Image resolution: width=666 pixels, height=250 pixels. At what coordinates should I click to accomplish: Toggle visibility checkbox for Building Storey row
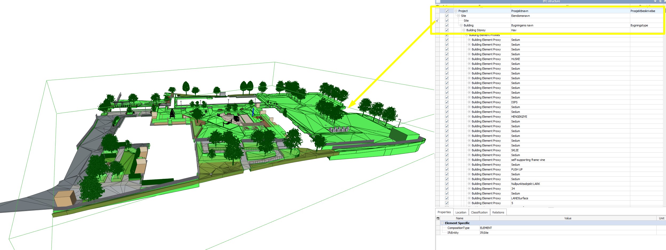[447, 30]
